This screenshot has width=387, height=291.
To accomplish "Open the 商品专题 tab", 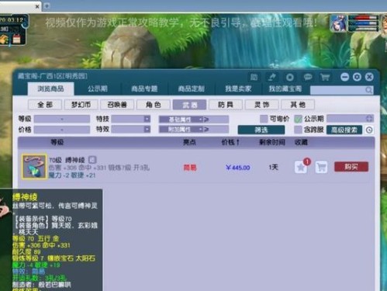I will pyautogui.click(x=144, y=88).
